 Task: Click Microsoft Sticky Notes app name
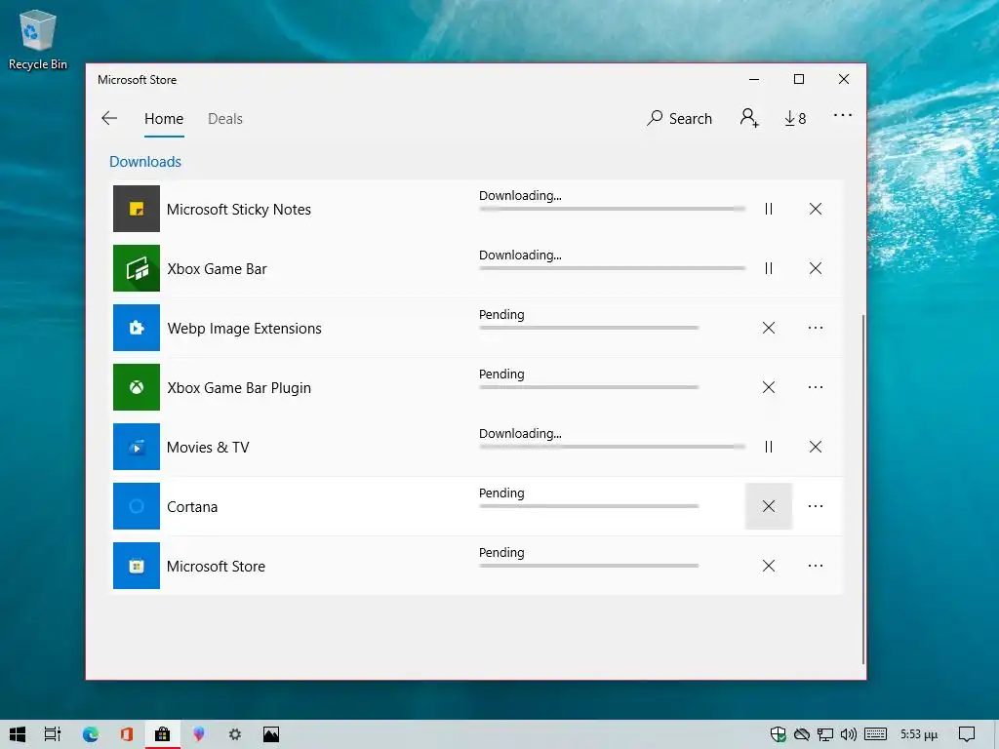(239, 210)
